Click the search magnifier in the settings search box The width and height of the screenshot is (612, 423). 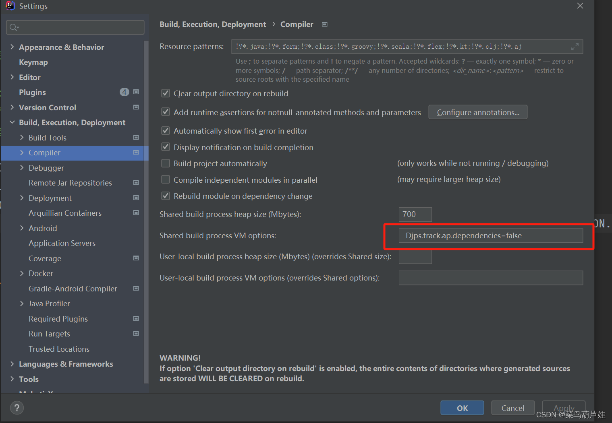click(13, 27)
